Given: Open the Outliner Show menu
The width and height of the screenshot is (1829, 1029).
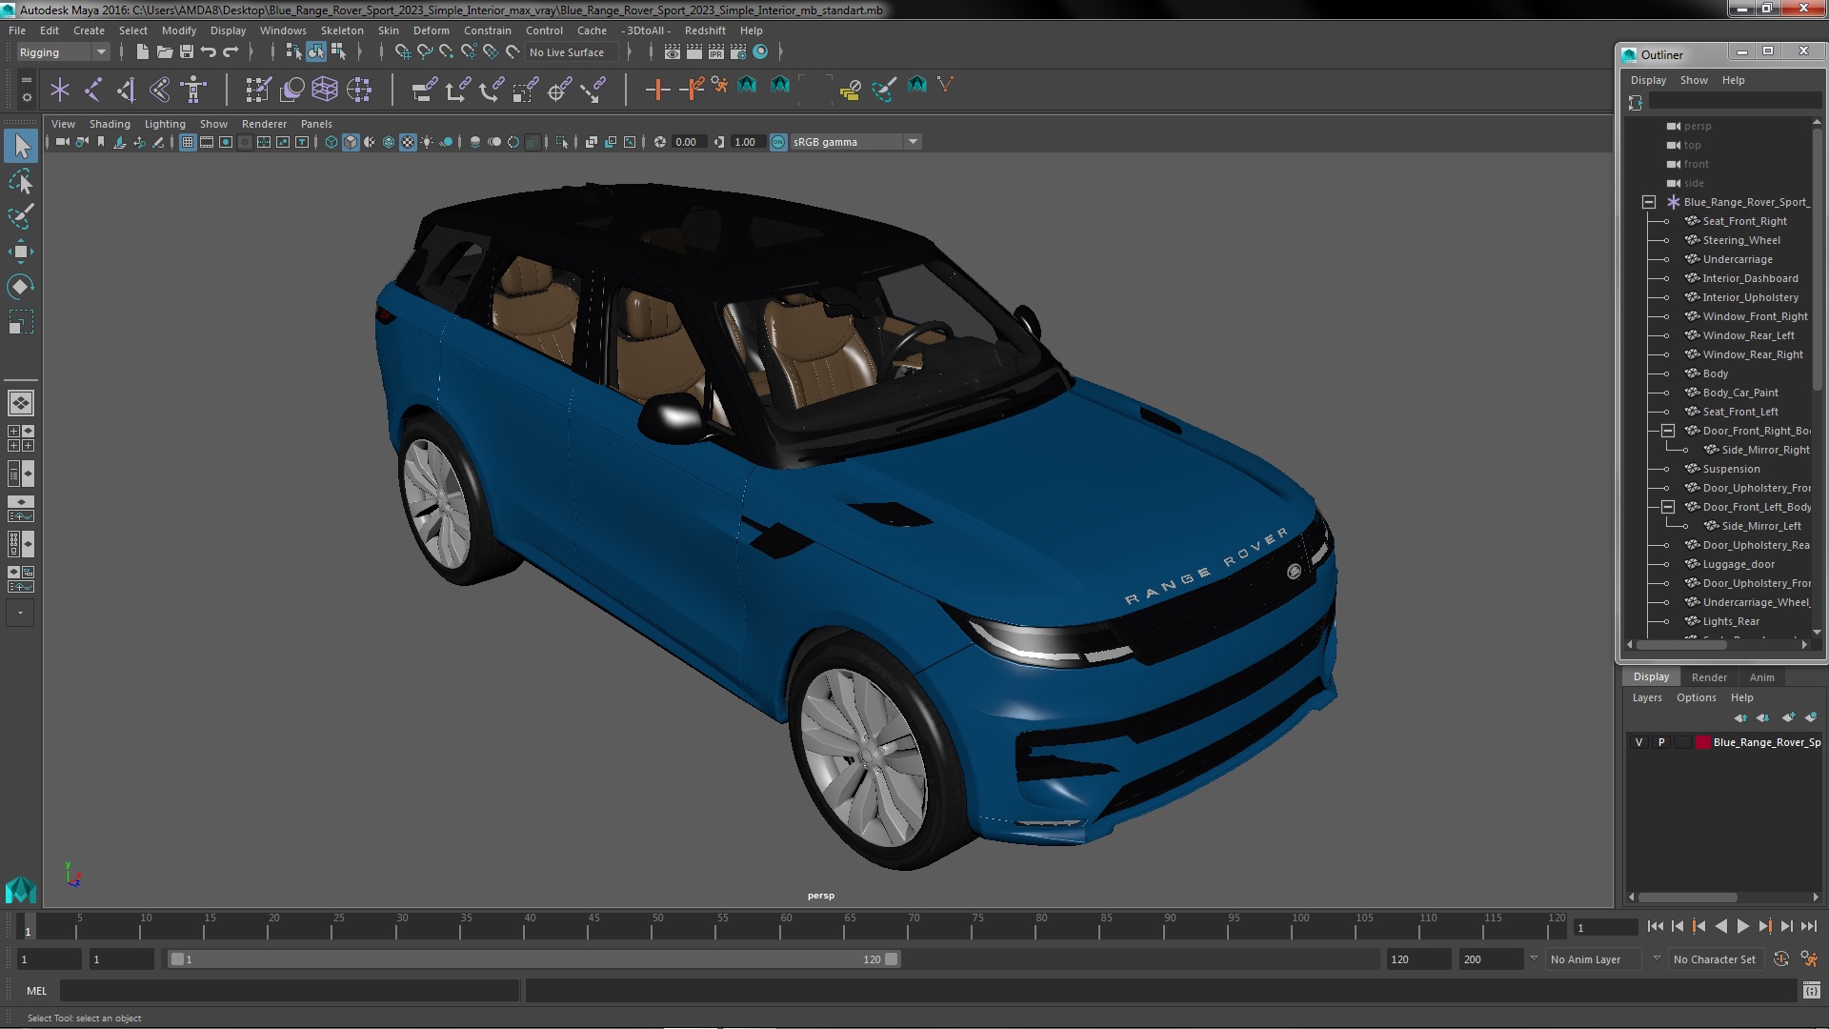Looking at the screenshot, I should coord(1694,80).
